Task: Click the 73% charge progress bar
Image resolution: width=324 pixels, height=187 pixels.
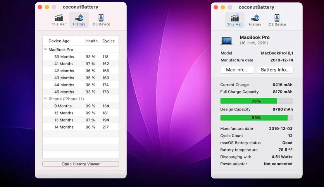Action: click(257, 101)
